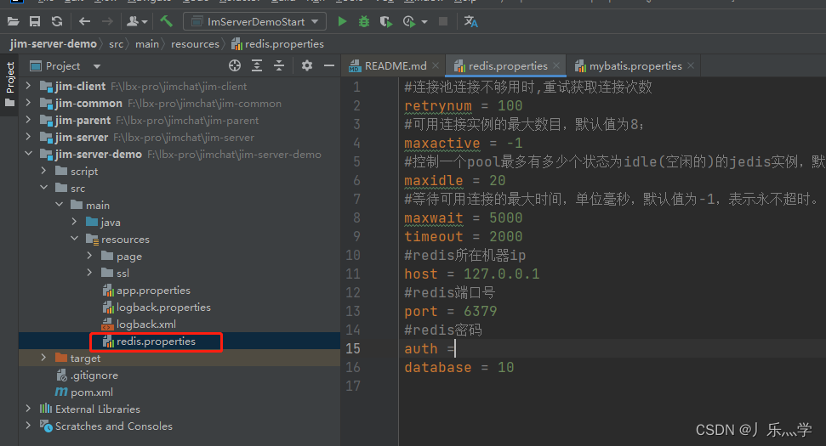Expand all nodes in the Project panel
The image size is (826, 446).
pos(257,65)
